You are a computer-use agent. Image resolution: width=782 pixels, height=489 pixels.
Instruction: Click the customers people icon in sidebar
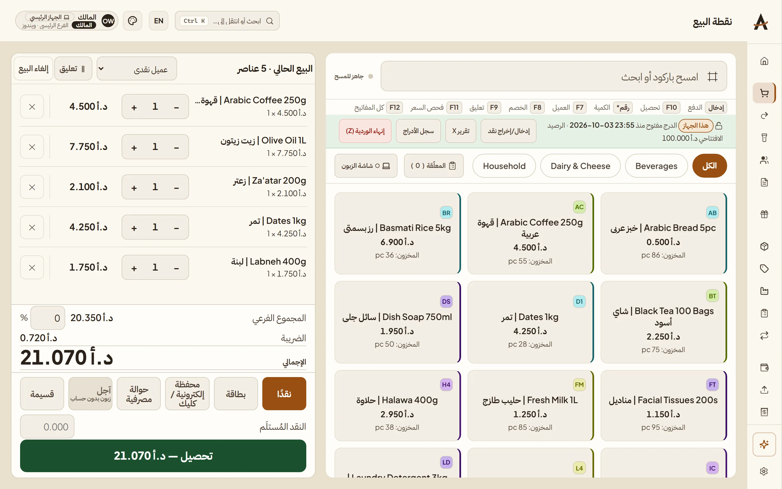(x=764, y=160)
